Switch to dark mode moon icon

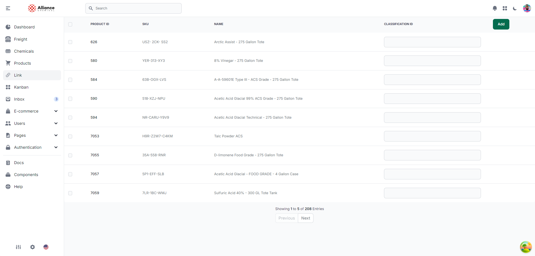click(x=515, y=8)
